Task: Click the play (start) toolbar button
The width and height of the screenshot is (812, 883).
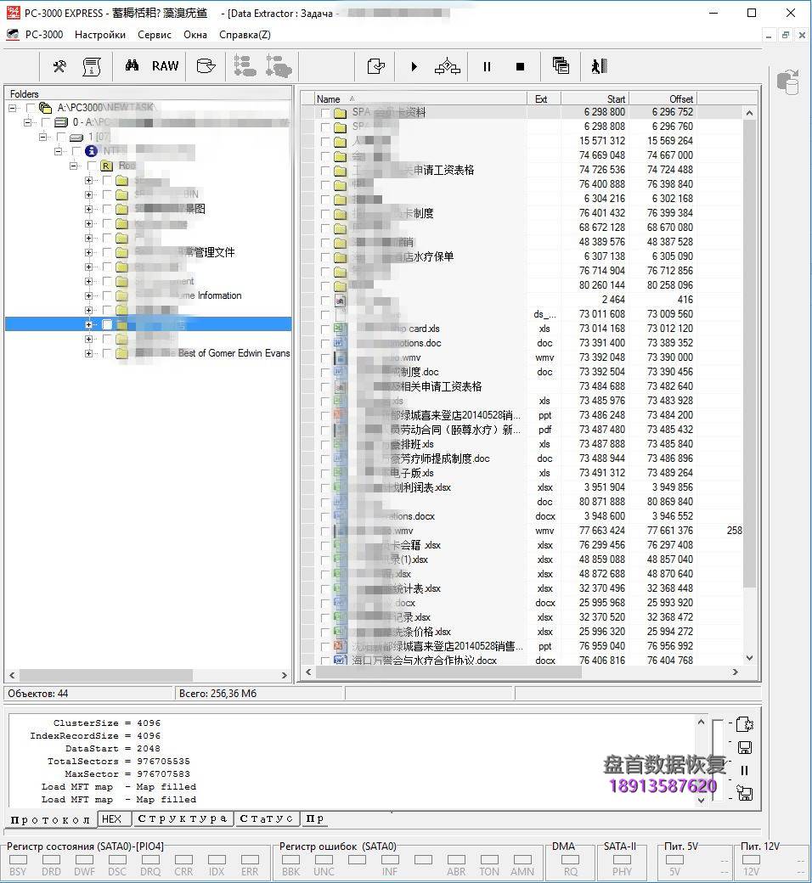Action: coord(414,66)
